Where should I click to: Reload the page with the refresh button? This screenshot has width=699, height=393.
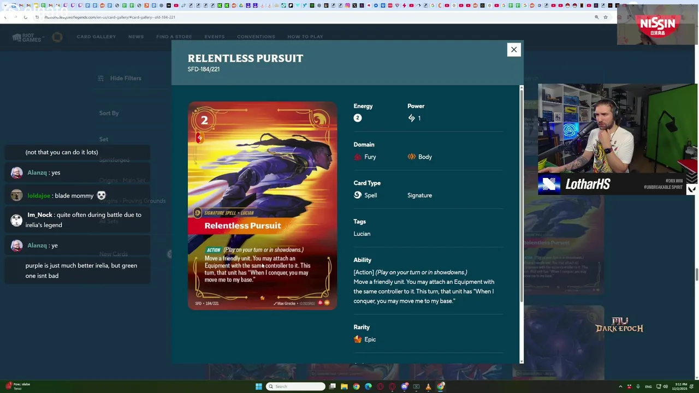pos(25,17)
